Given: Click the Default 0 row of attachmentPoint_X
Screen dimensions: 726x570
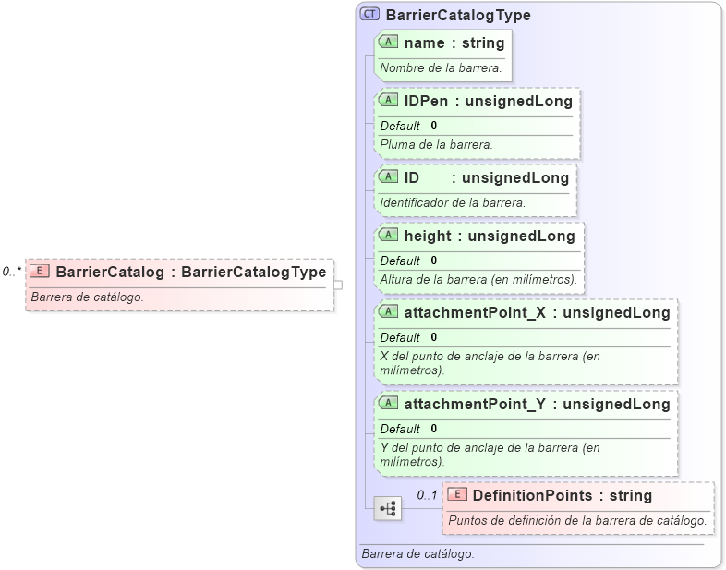Looking at the screenshot, I should click(525, 337).
